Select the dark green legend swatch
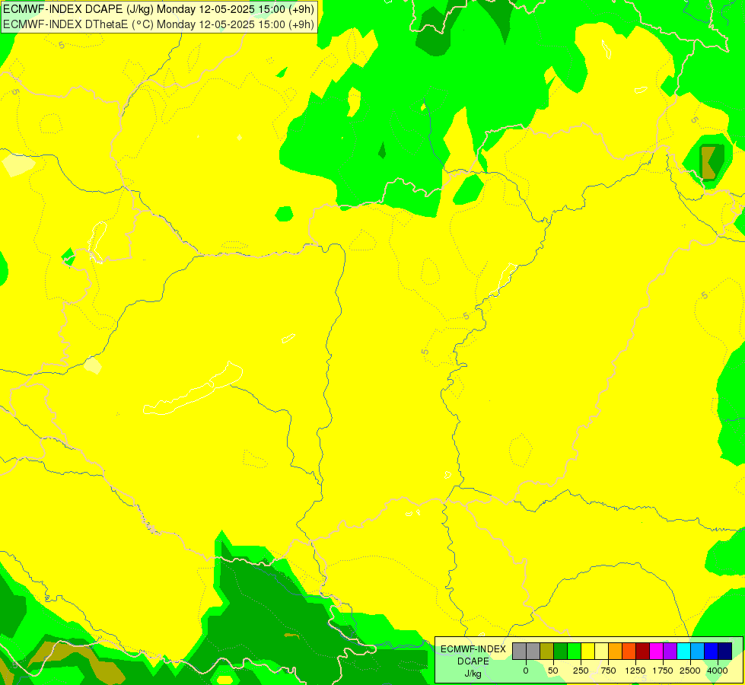The image size is (745, 685). [561, 652]
